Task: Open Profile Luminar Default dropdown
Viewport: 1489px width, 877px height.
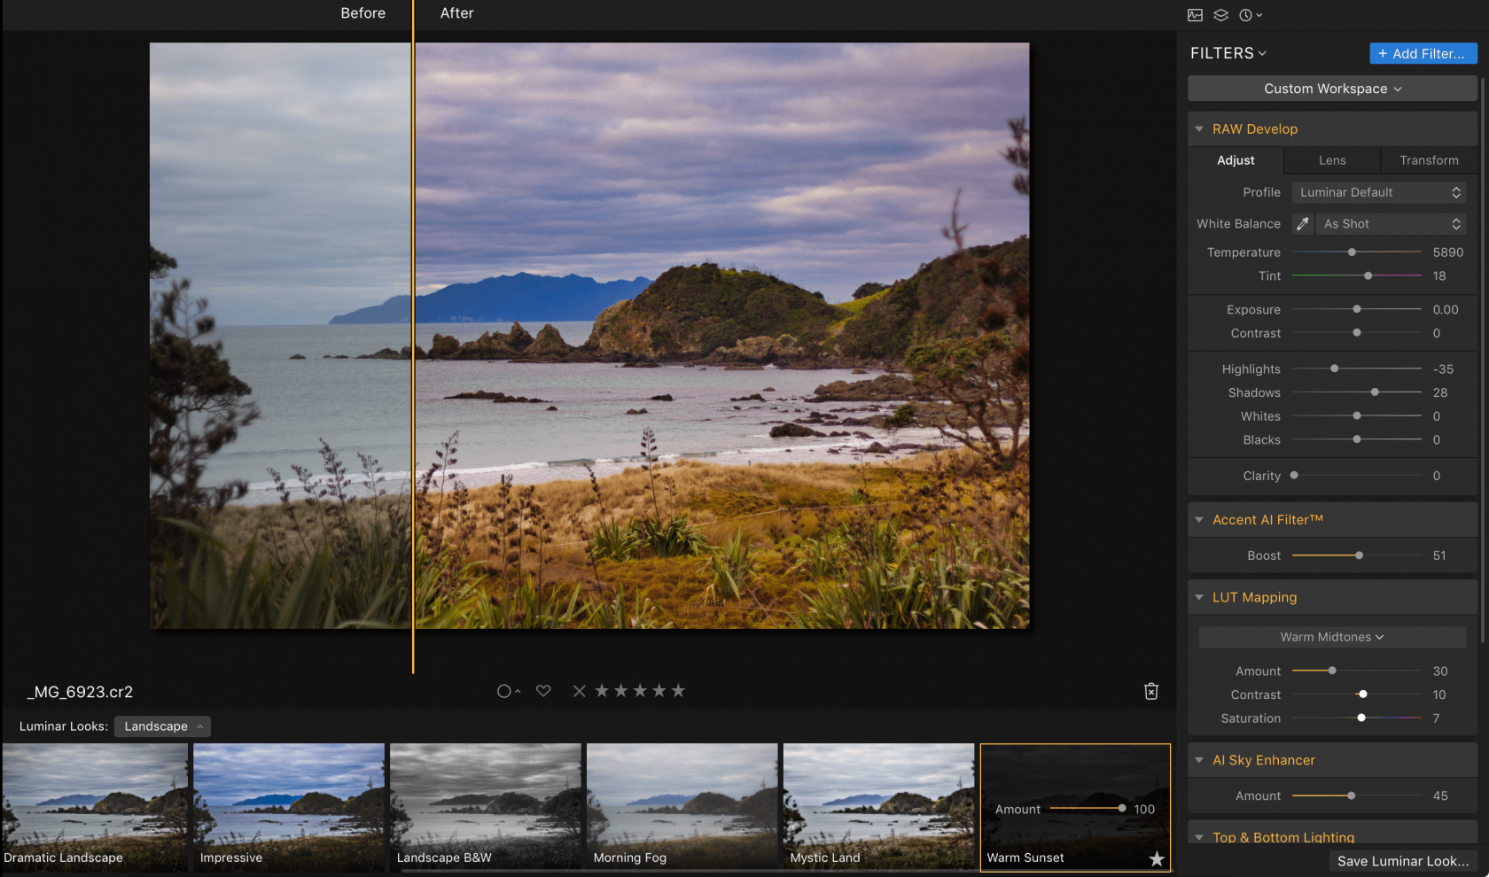Action: [1378, 192]
